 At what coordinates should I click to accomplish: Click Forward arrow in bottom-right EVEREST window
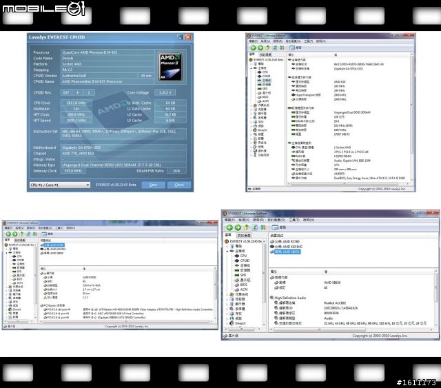pyautogui.click(x=238, y=227)
